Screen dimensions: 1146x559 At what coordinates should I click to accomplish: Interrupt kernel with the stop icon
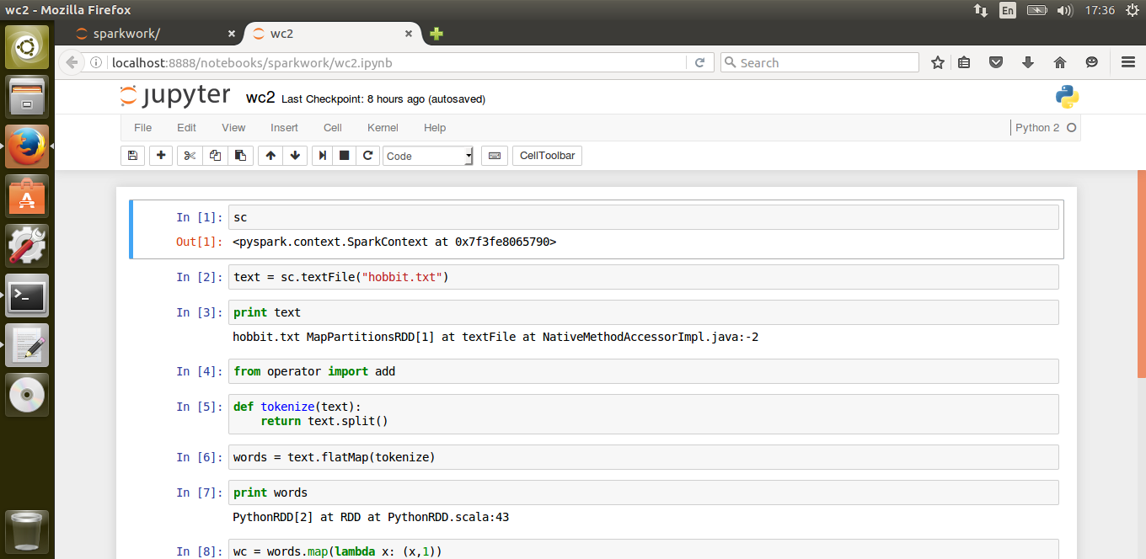(x=344, y=156)
